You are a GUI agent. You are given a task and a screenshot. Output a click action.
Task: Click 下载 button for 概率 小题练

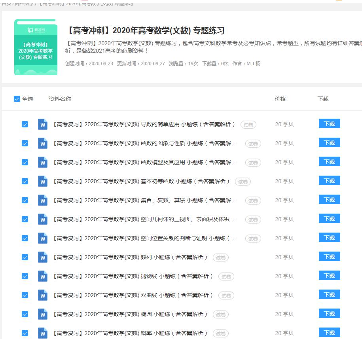329,333
